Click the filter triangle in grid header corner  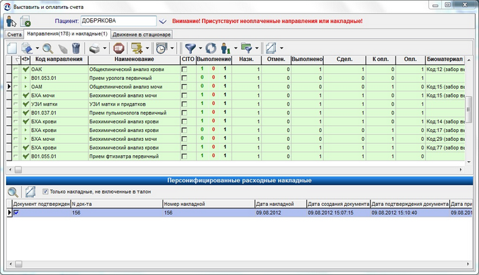pyautogui.click(x=17, y=60)
